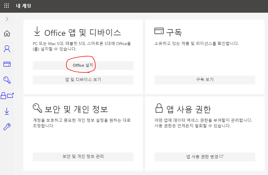Click the lock icon beside 앱 사용 권한
The height and width of the screenshot is (175, 268).
[159, 108]
